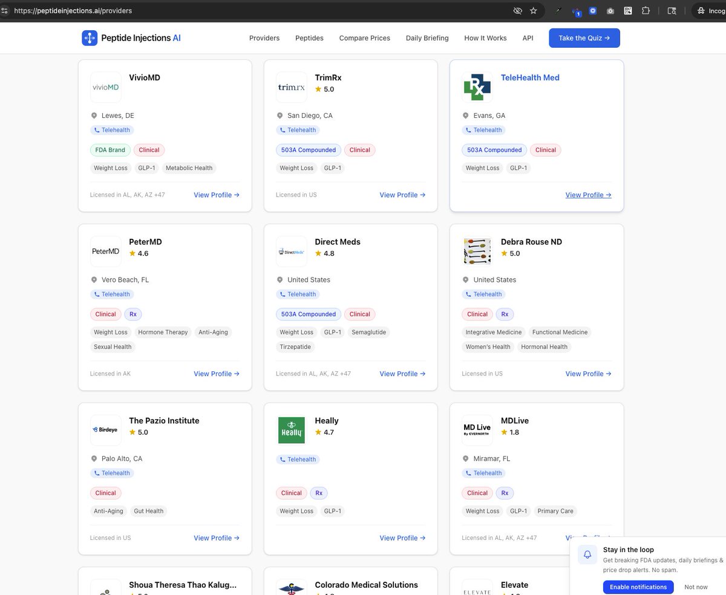This screenshot has height=595, width=726.
Task: Click the Primary Care tag on MDLive
Action: click(x=555, y=511)
